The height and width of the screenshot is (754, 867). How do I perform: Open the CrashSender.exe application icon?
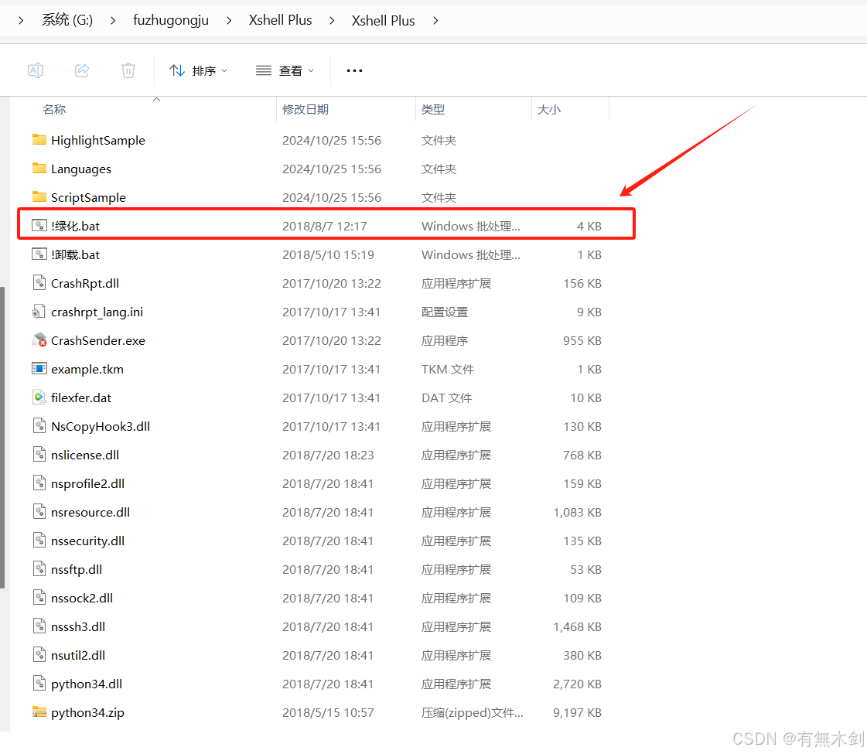(x=39, y=340)
